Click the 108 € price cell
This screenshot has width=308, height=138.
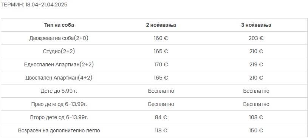pyautogui.click(x=256, y=117)
